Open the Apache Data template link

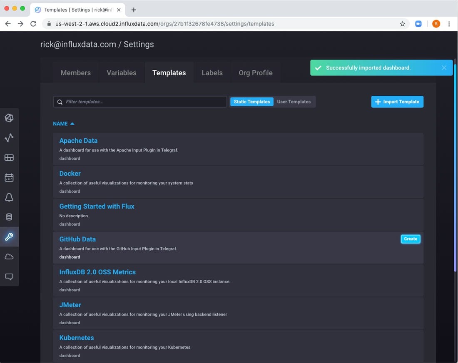pos(78,141)
